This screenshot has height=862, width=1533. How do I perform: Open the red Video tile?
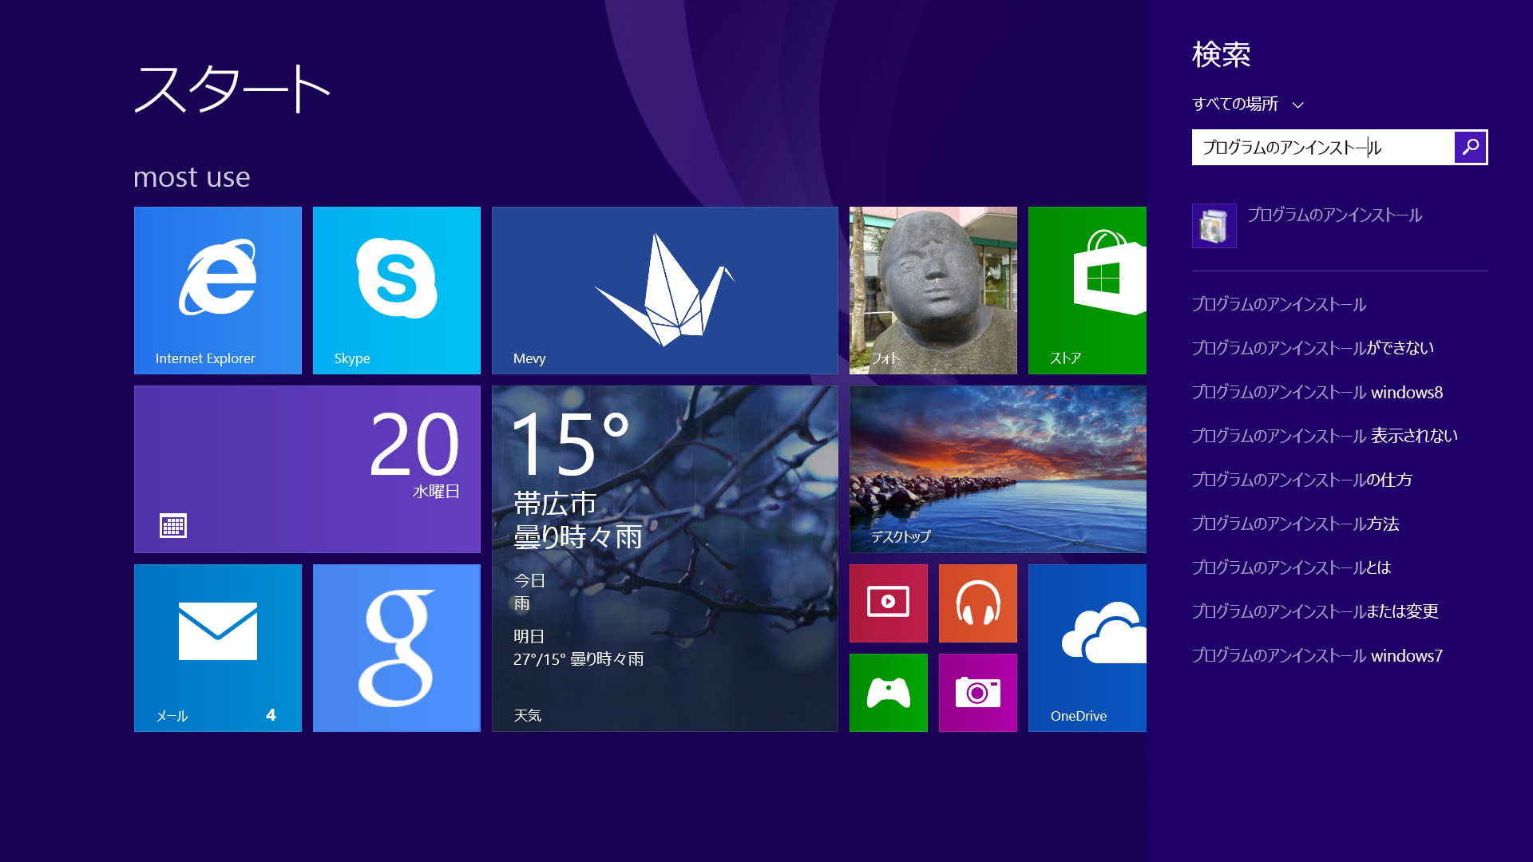coord(888,603)
